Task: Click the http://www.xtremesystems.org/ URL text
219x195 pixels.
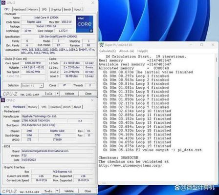Action: tap(131, 165)
